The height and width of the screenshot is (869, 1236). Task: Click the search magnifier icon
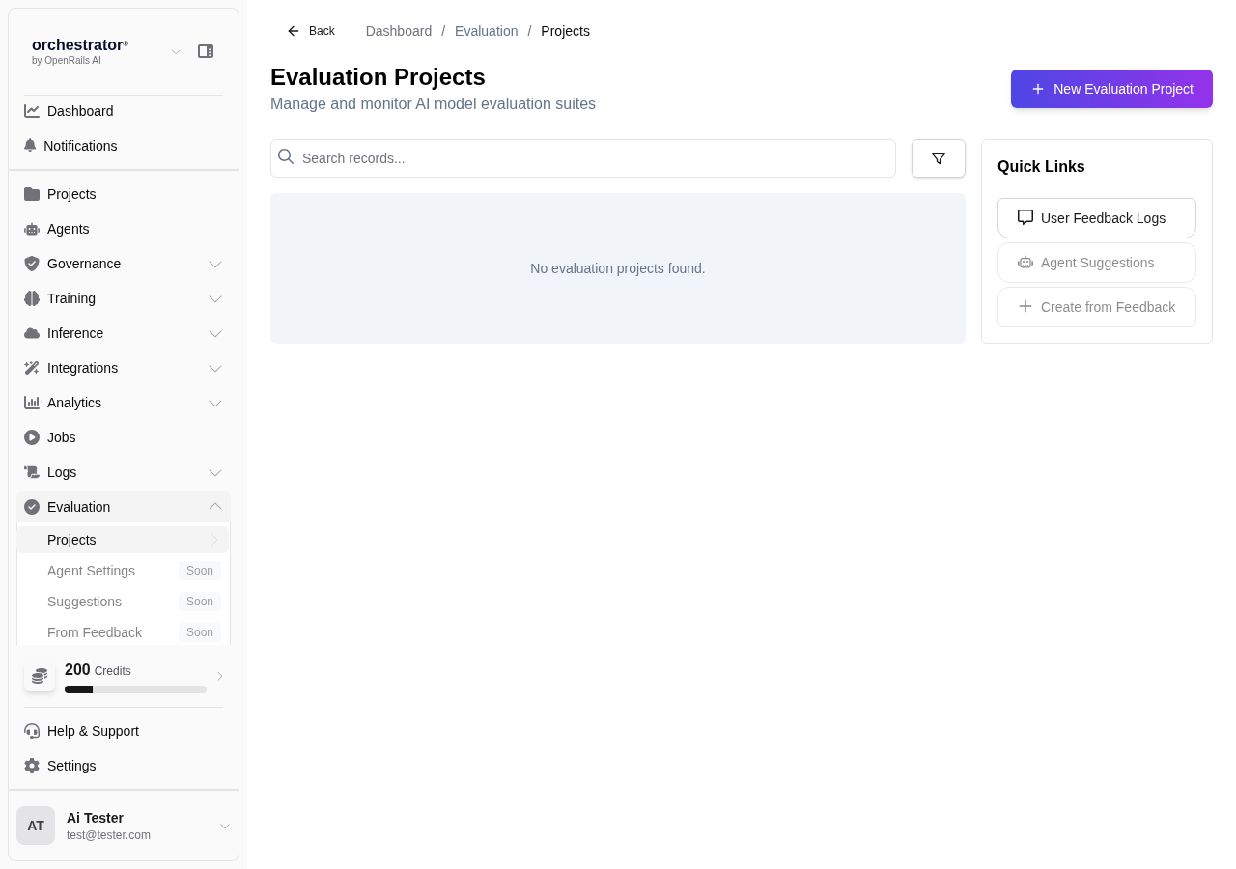pyautogui.click(x=286, y=157)
